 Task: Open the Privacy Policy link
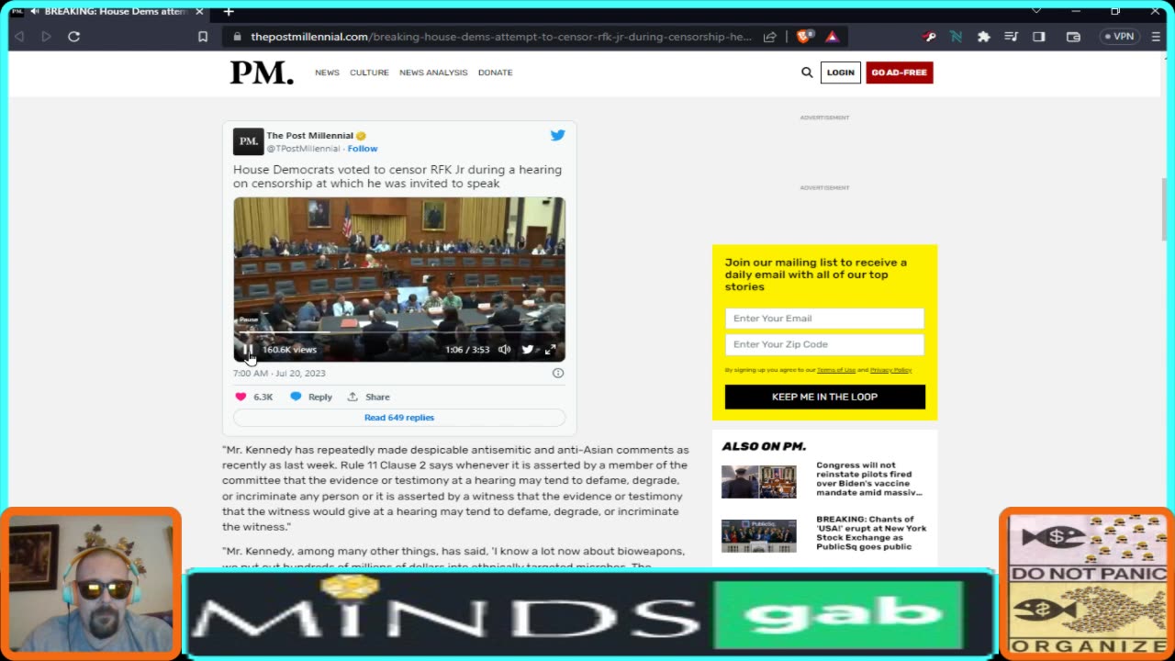(x=890, y=370)
